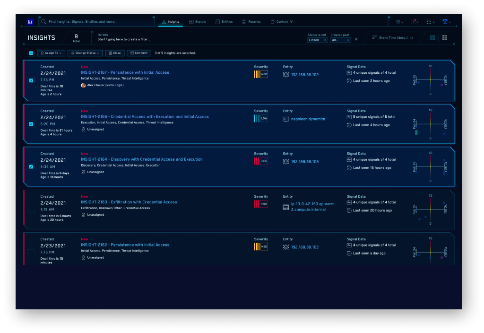Uncheck the INSIGHT-2166 checkbox

(x=31, y=124)
